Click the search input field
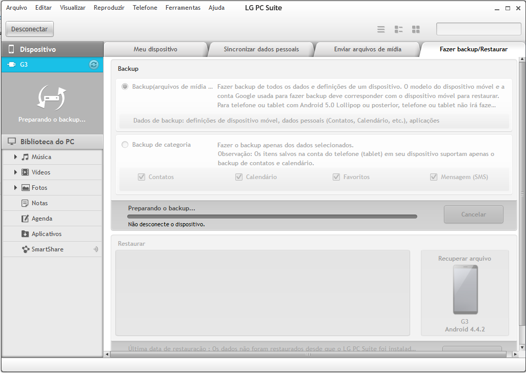Screen dimensions: 526x373 tap(478, 29)
